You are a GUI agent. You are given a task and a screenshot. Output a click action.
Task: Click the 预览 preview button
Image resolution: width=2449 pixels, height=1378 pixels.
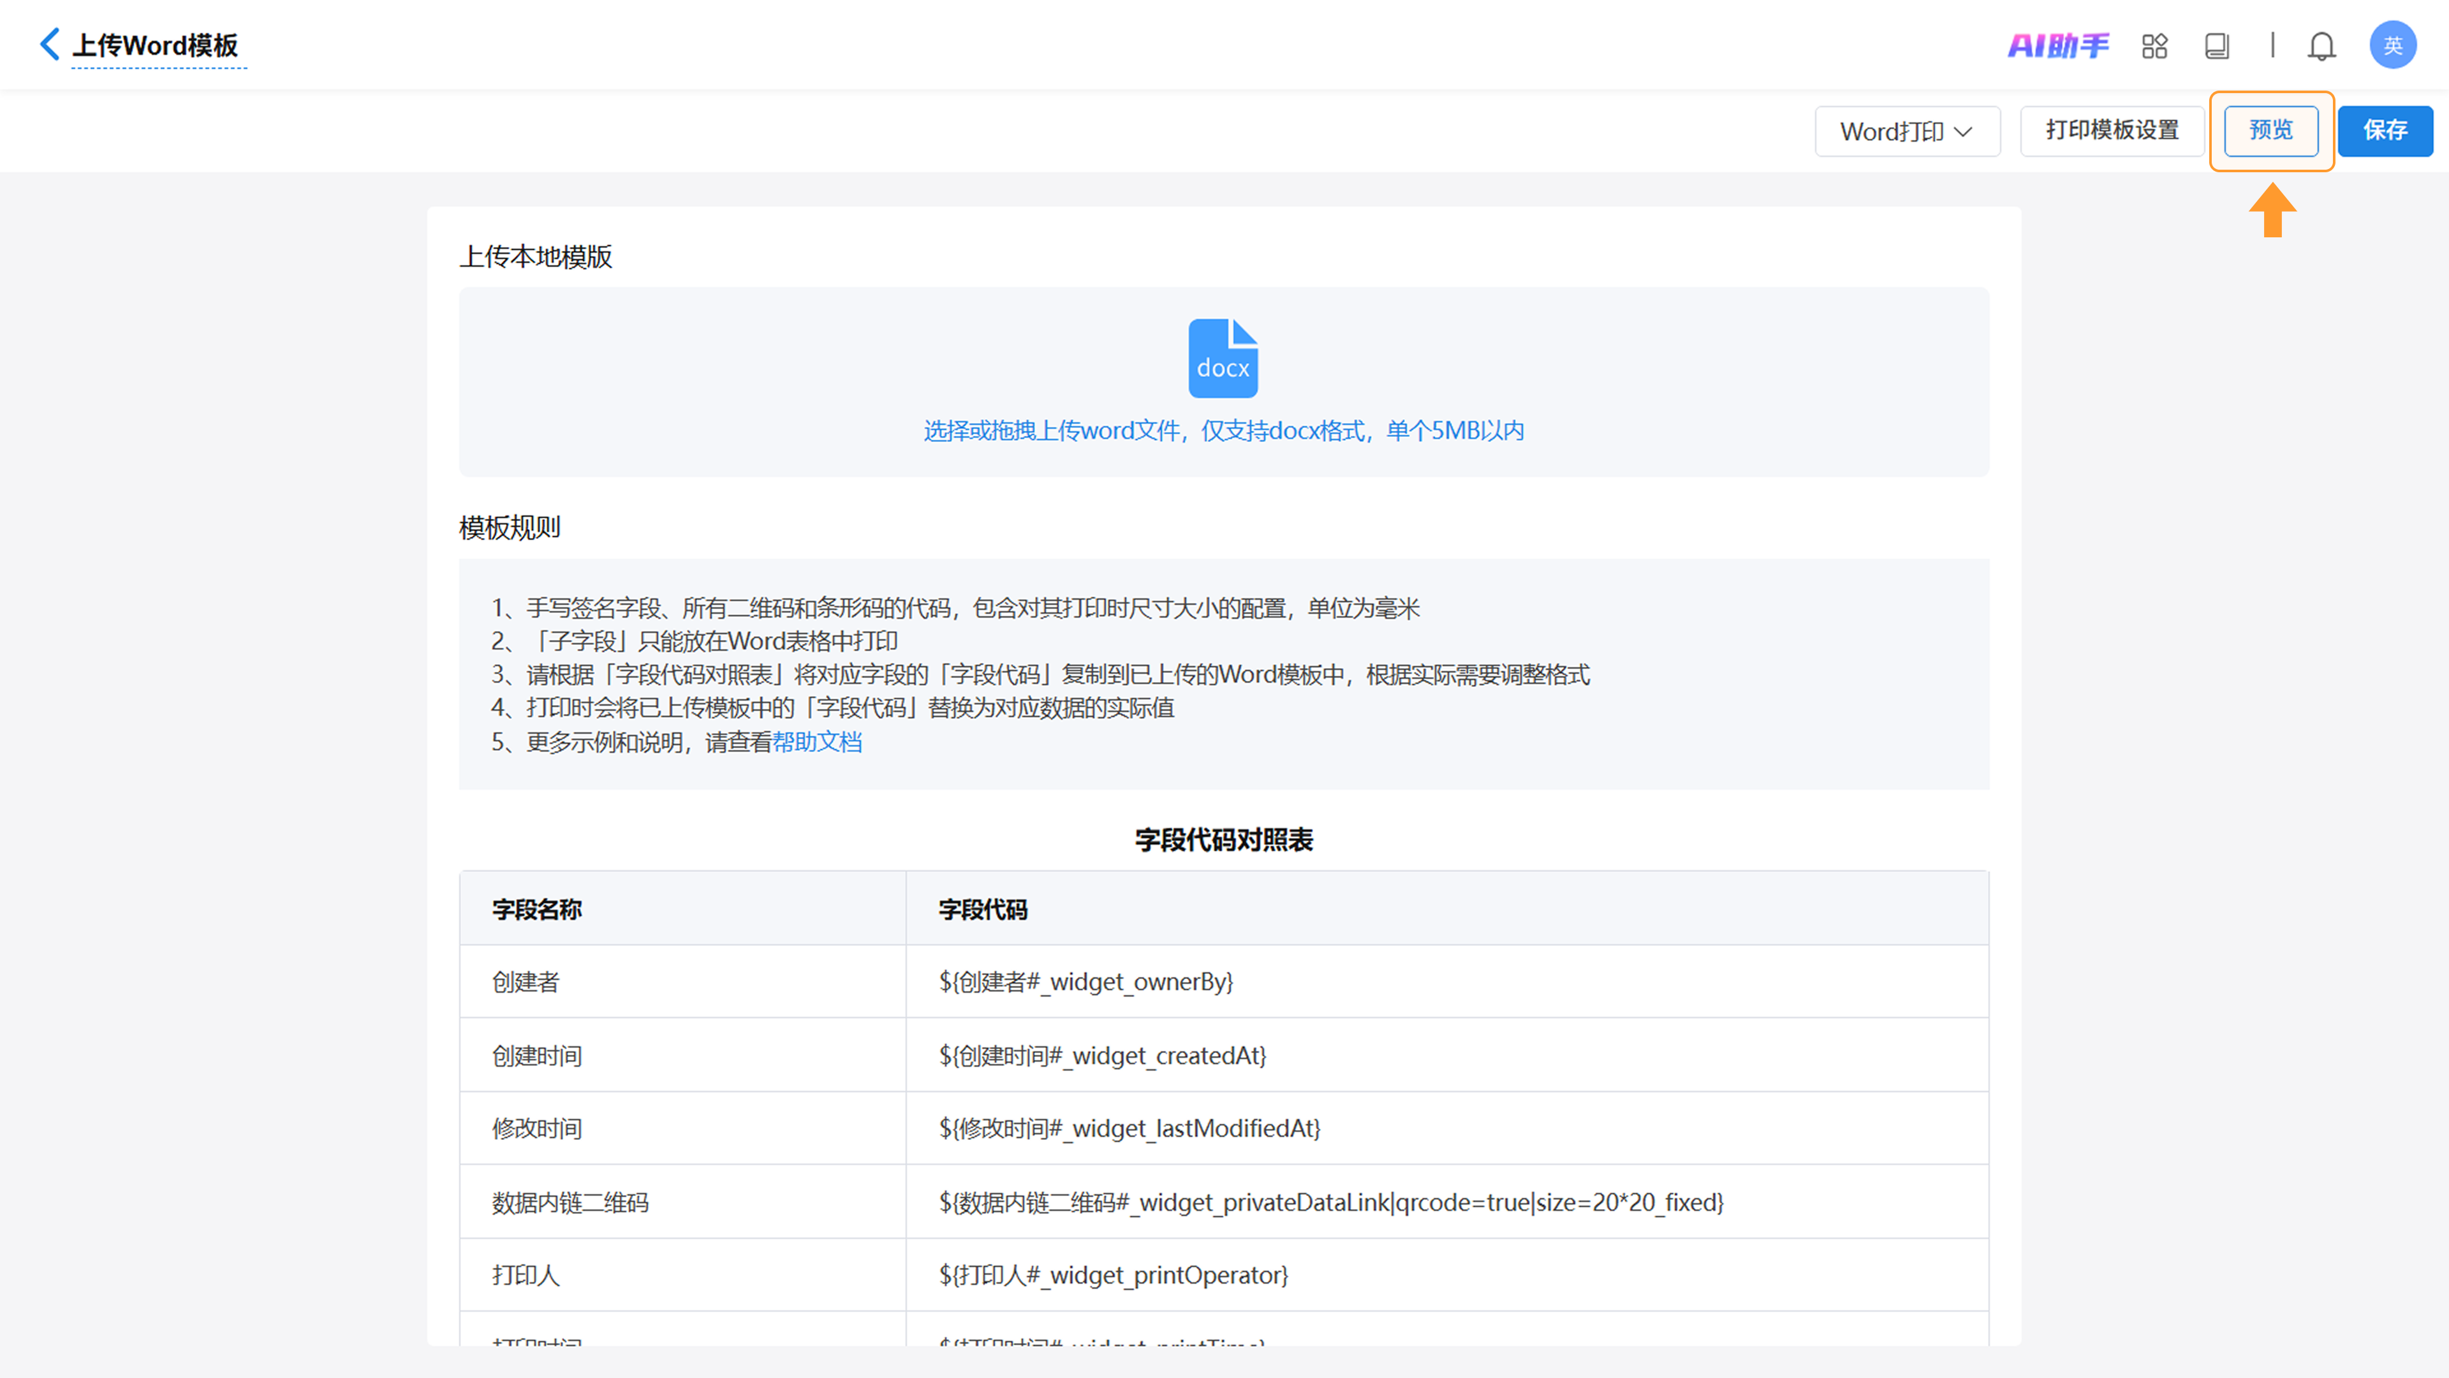click(x=2270, y=130)
